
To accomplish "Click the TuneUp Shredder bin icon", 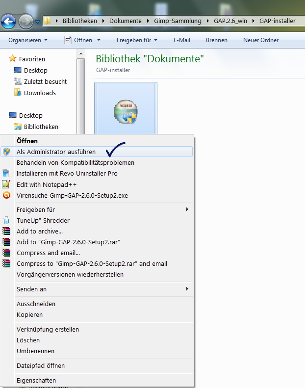I will click(6, 220).
